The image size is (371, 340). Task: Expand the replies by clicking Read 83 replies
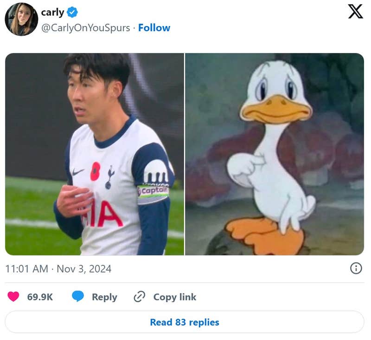[x=185, y=322]
